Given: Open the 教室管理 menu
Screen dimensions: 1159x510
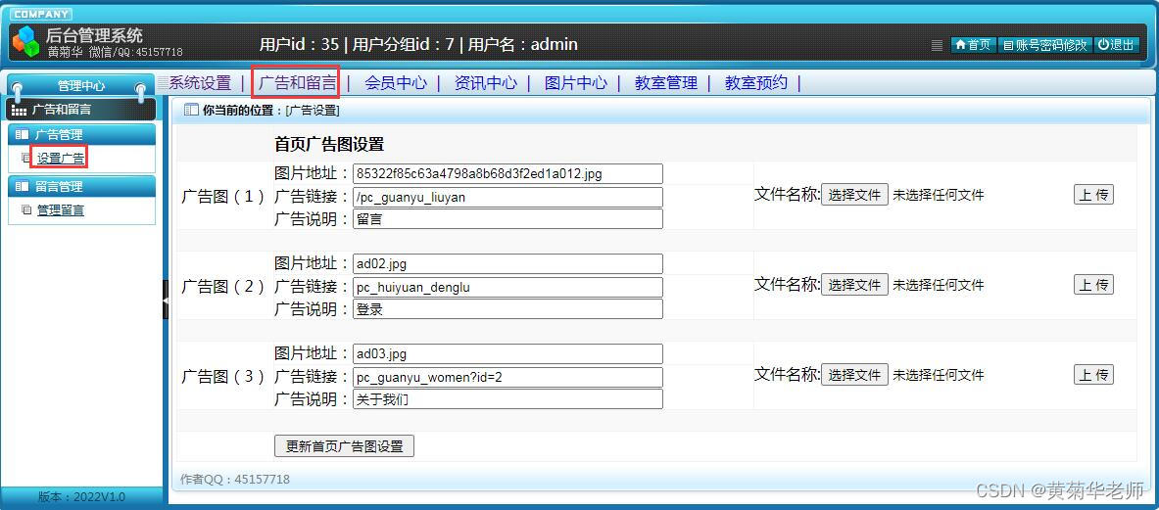Looking at the screenshot, I should [666, 82].
